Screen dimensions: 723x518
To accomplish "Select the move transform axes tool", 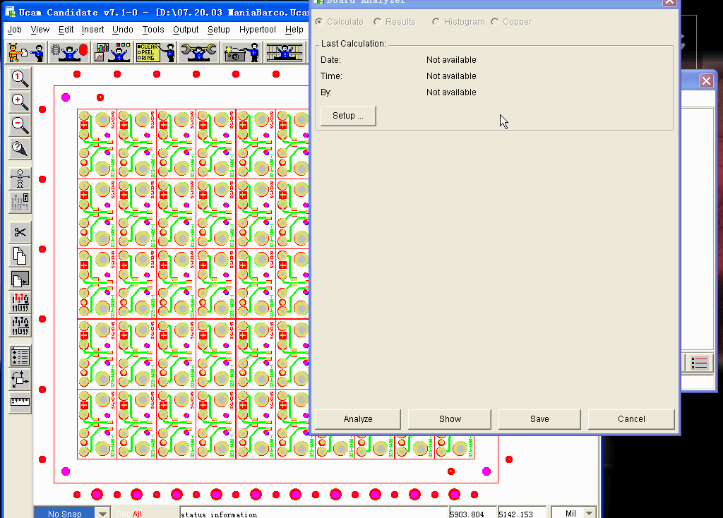I will [x=20, y=380].
